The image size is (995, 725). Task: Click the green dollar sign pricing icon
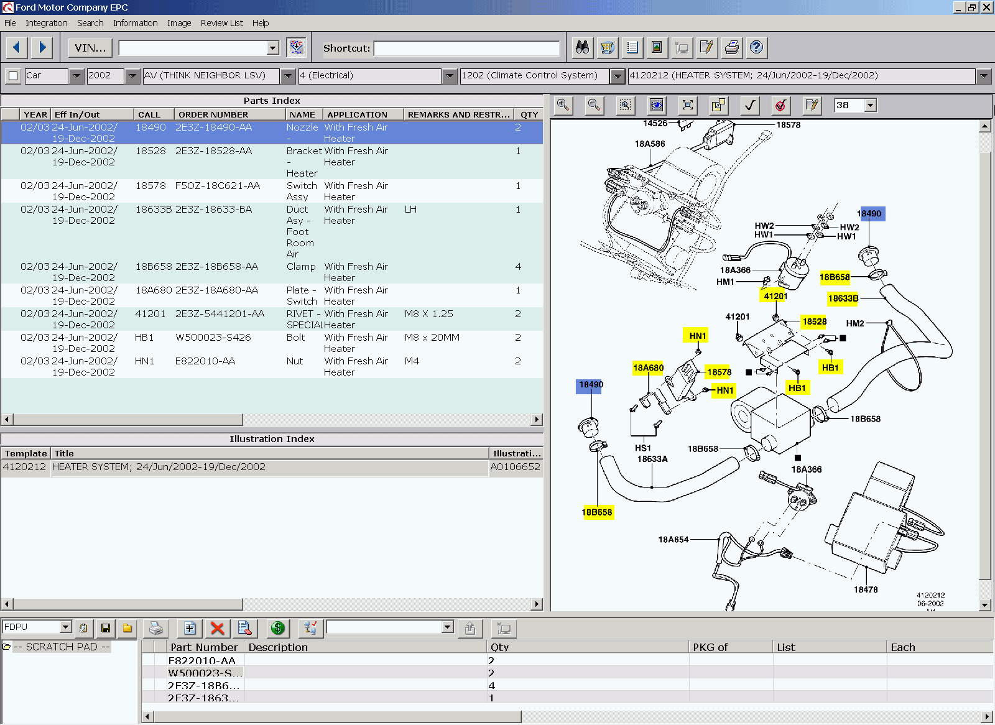tap(278, 629)
